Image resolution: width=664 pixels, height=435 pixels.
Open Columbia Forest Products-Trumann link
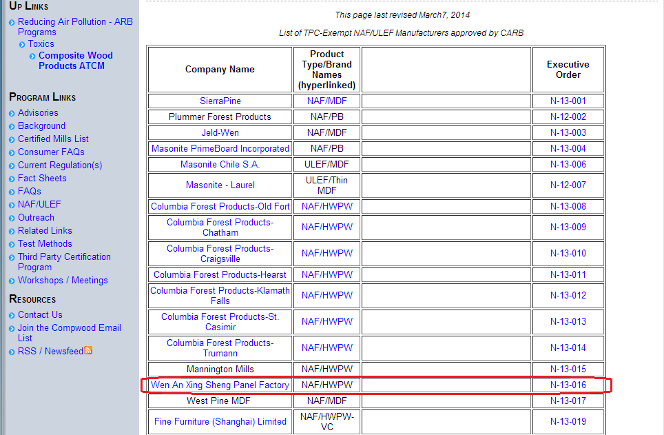tap(220, 348)
